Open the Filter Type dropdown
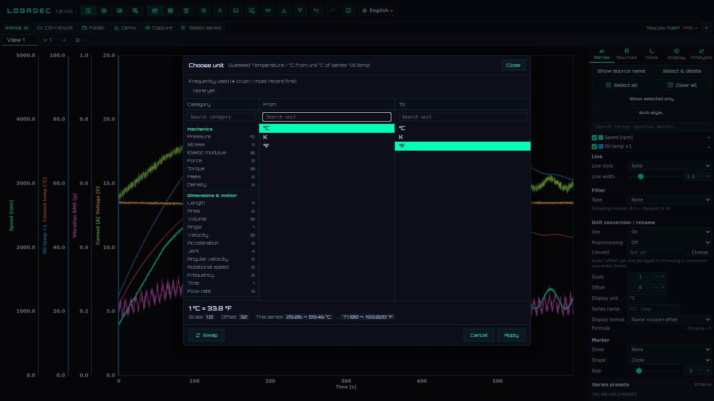Image resolution: width=714 pixels, height=401 pixels. pyautogui.click(x=669, y=200)
